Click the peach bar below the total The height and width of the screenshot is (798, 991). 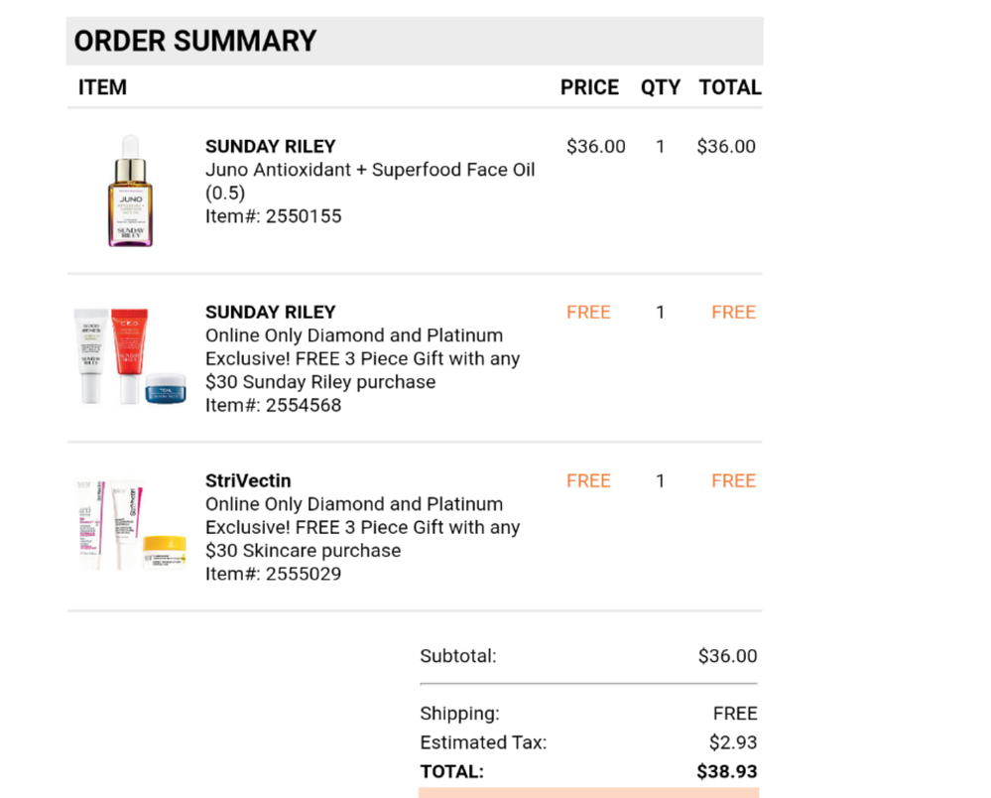588,793
